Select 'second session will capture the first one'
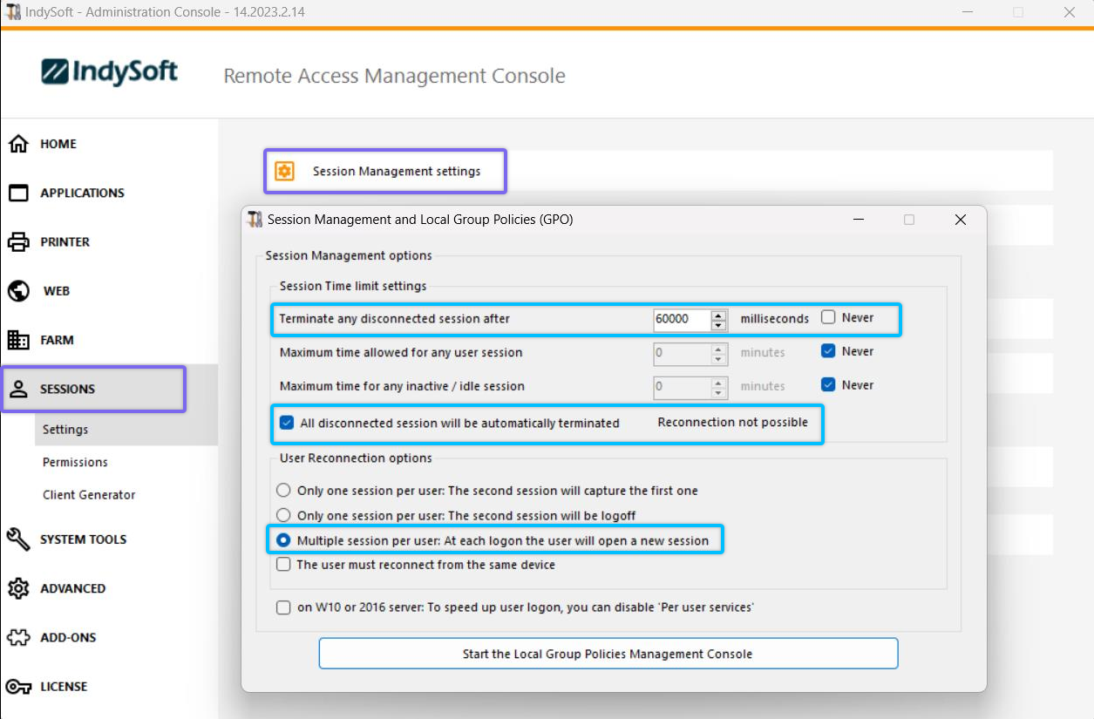 click(283, 491)
